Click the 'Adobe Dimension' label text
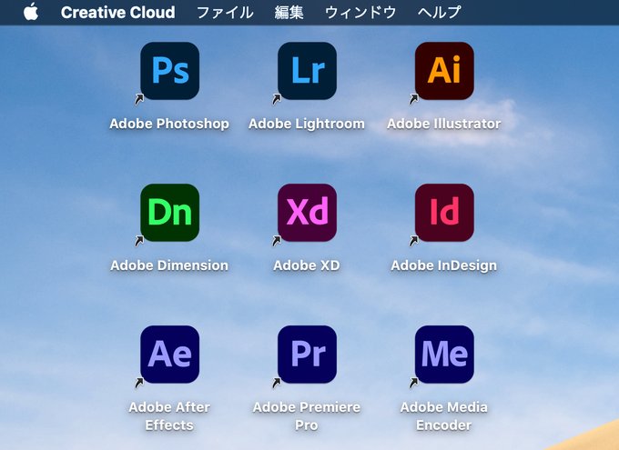This screenshot has width=619, height=450. click(169, 265)
